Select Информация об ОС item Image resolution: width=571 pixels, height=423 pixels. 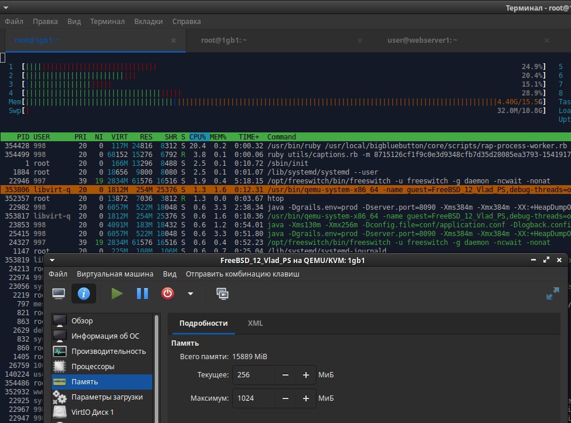(102, 336)
